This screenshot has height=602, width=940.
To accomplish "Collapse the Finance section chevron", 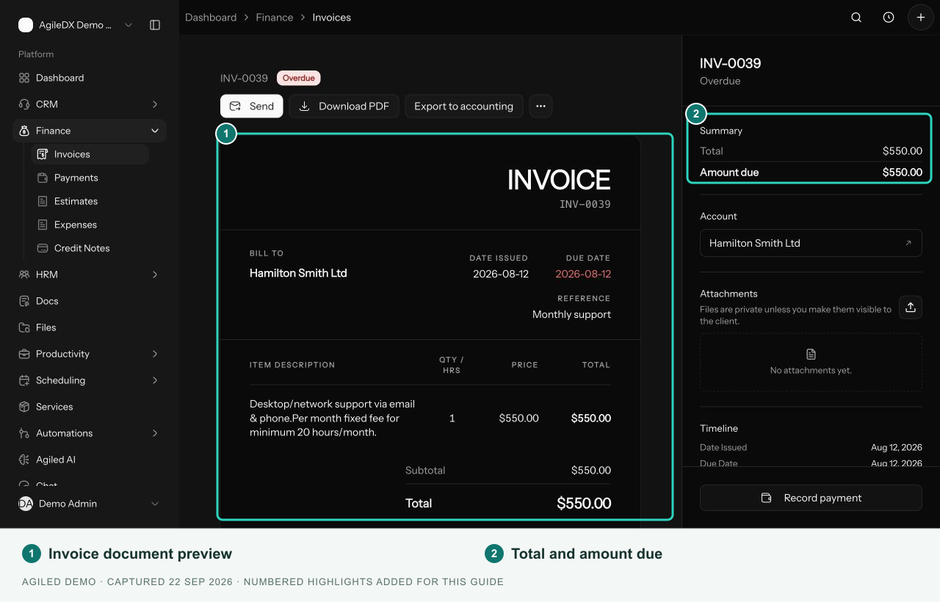I will point(155,131).
